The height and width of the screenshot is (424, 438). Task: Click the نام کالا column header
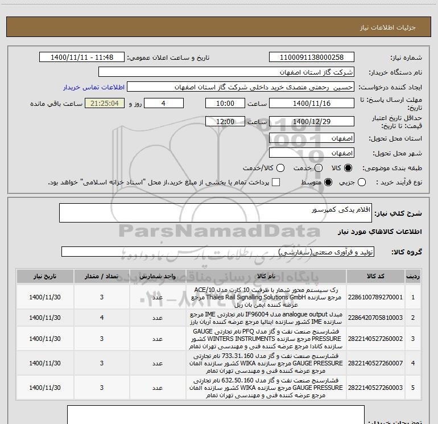[x=266, y=277]
